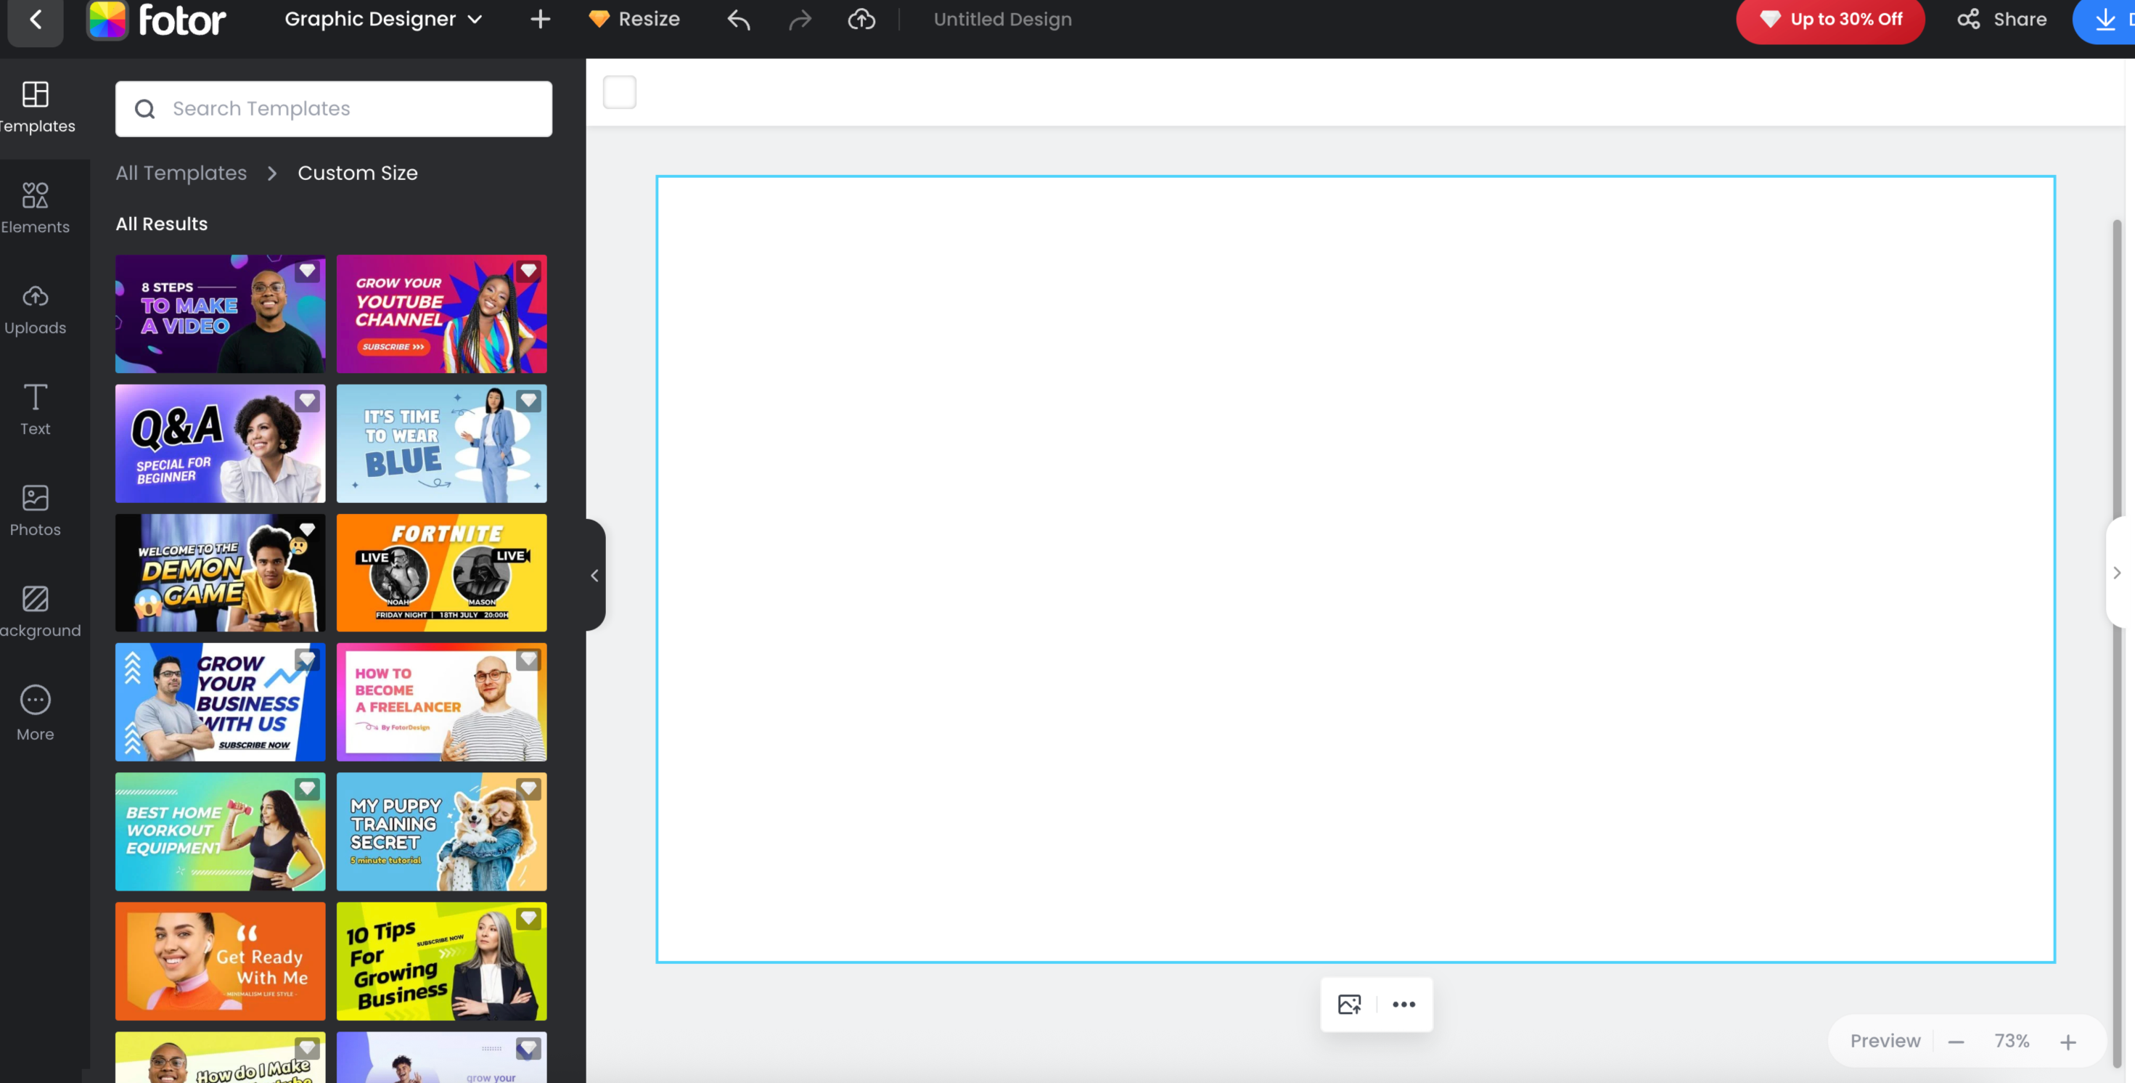The width and height of the screenshot is (2135, 1083).
Task: Select the Get Ready With Me template
Action: point(221,961)
